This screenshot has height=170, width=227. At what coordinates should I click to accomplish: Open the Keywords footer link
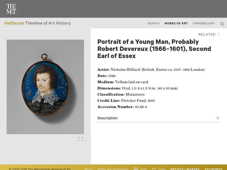213,169
